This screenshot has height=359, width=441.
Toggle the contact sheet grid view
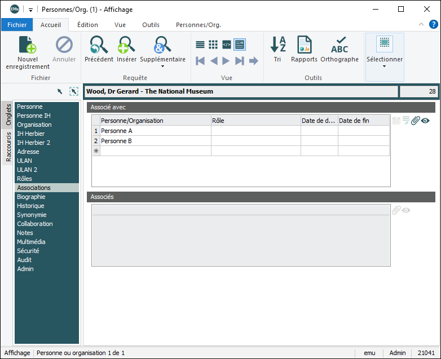[213, 45]
